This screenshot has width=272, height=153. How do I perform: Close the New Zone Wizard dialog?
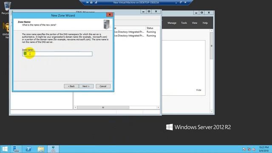click(110, 15)
